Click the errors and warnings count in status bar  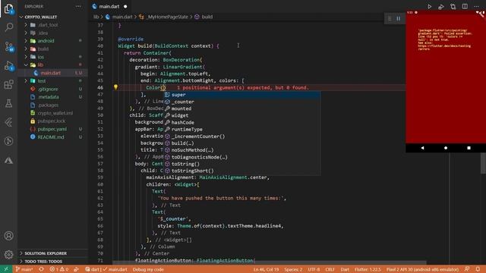click(59, 269)
